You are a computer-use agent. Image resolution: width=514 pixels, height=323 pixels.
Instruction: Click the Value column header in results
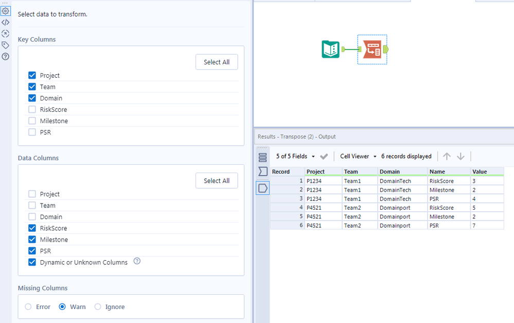point(487,172)
